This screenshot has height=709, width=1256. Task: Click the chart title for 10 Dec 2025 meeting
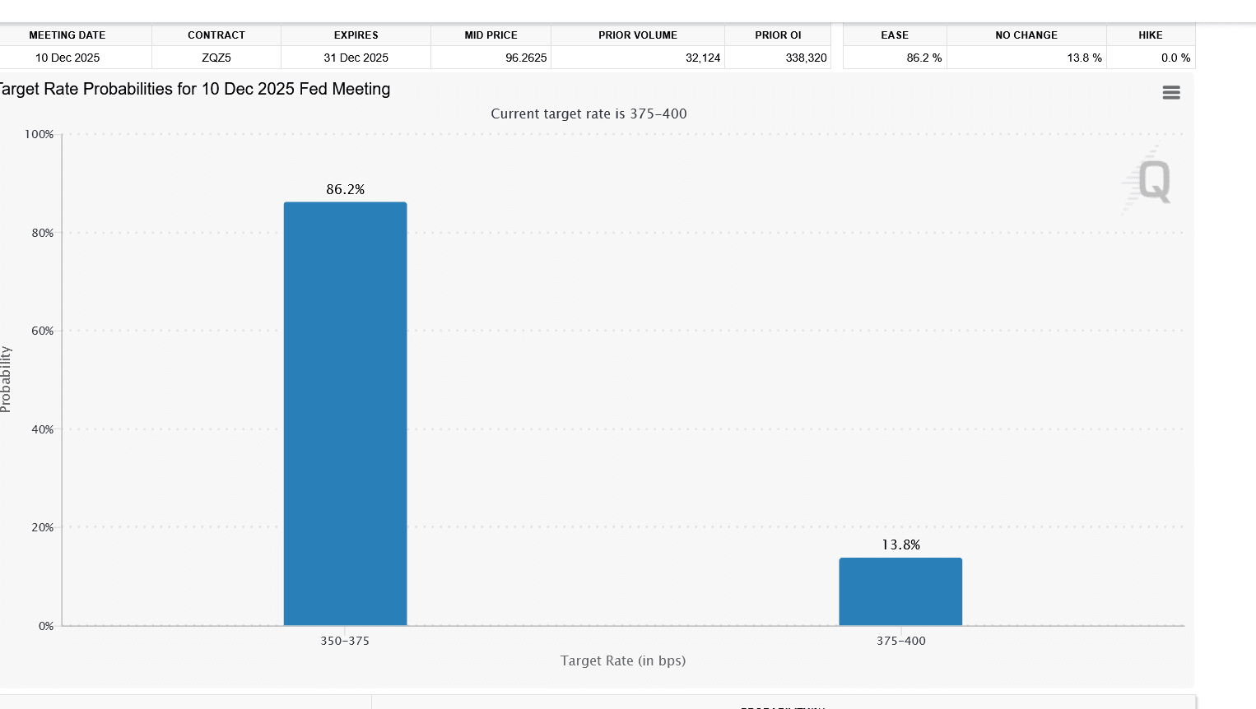click(195, 89)
